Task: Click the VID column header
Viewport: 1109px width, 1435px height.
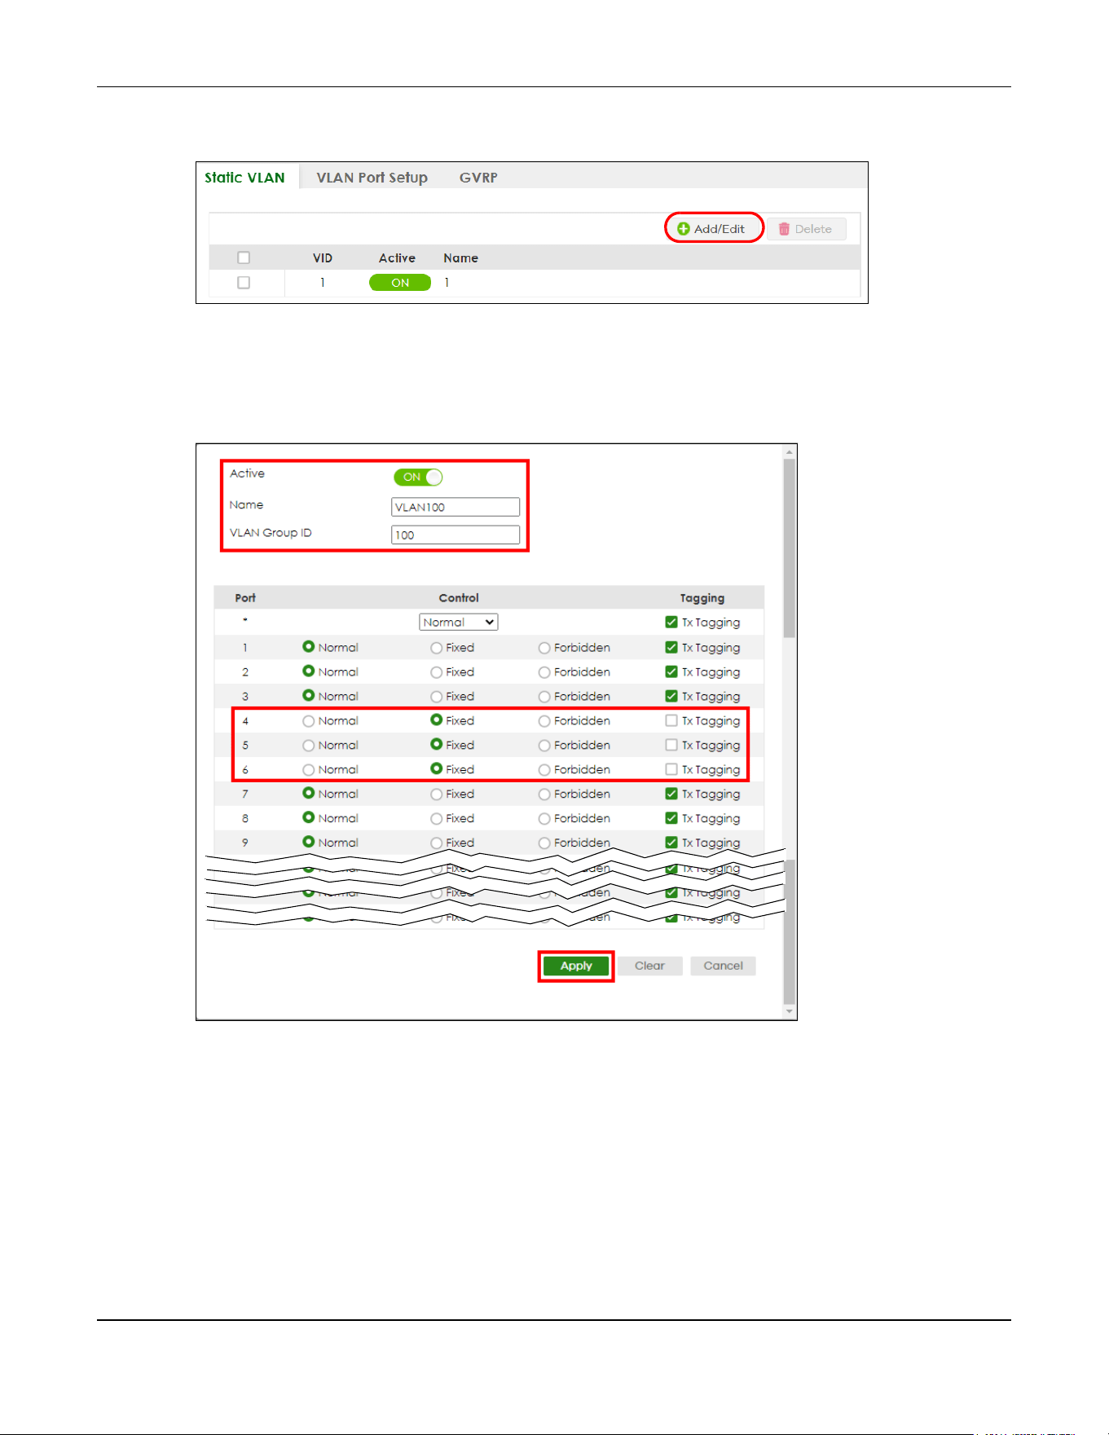Action: click(x=323, y=258)
